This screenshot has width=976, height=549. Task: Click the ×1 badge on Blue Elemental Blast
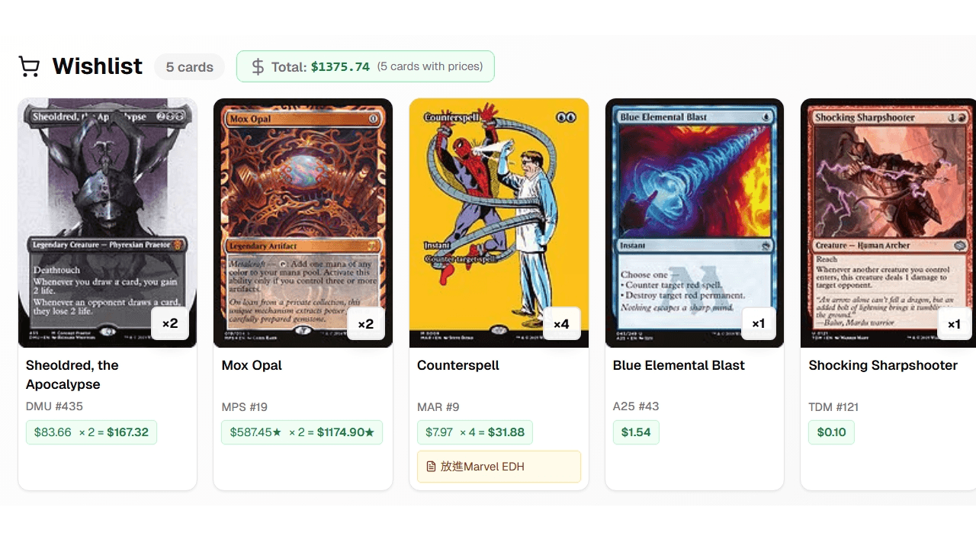coord(758,323)
